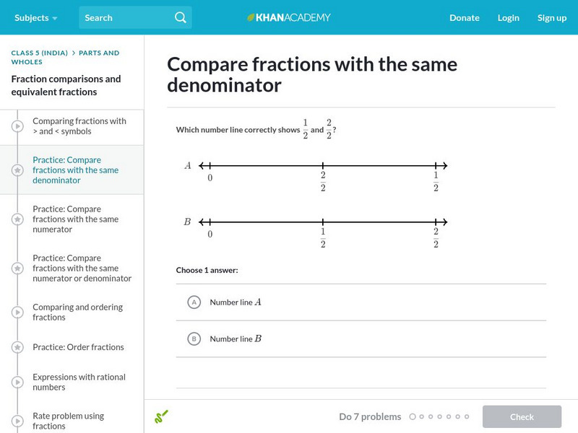Open the Parts and Wholes breadcrumb link

click(99, 53)
